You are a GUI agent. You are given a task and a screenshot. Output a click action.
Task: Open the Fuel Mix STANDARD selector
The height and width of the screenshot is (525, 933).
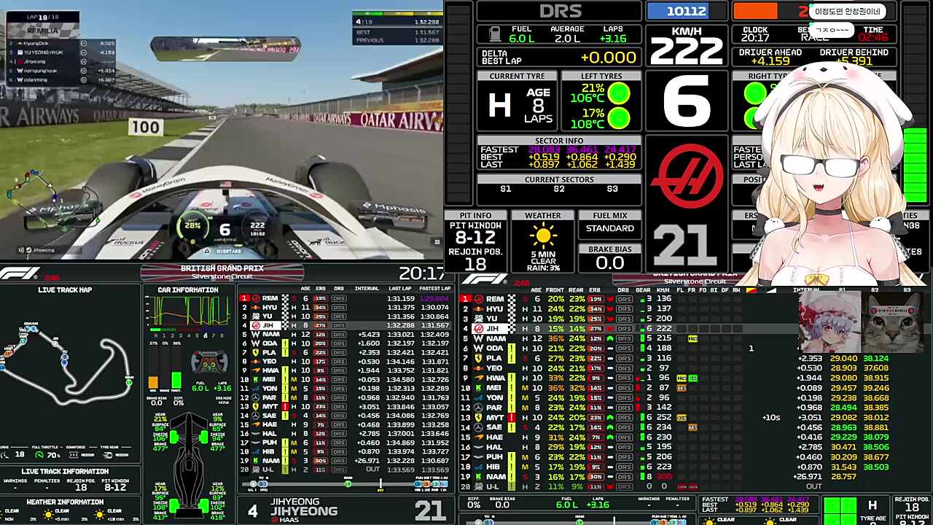pos(610,228)
